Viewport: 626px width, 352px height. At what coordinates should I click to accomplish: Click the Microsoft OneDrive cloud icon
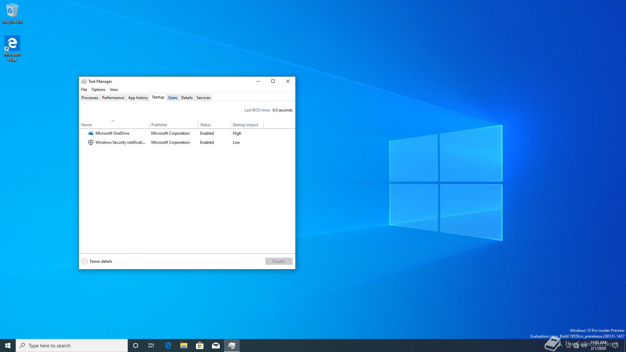[x=91, y=133]
